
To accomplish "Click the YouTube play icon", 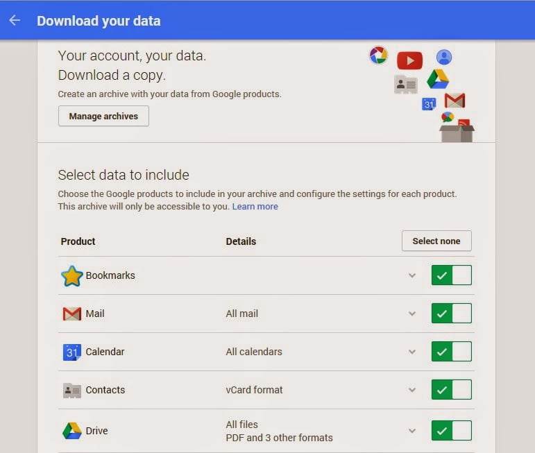I will [x=409, y=61].
